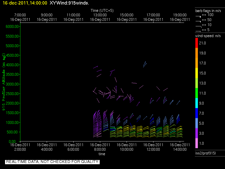The image size is (225, 169).
Task: Click the purple 3.0 m/s color swatch
Action: point(197,133)
